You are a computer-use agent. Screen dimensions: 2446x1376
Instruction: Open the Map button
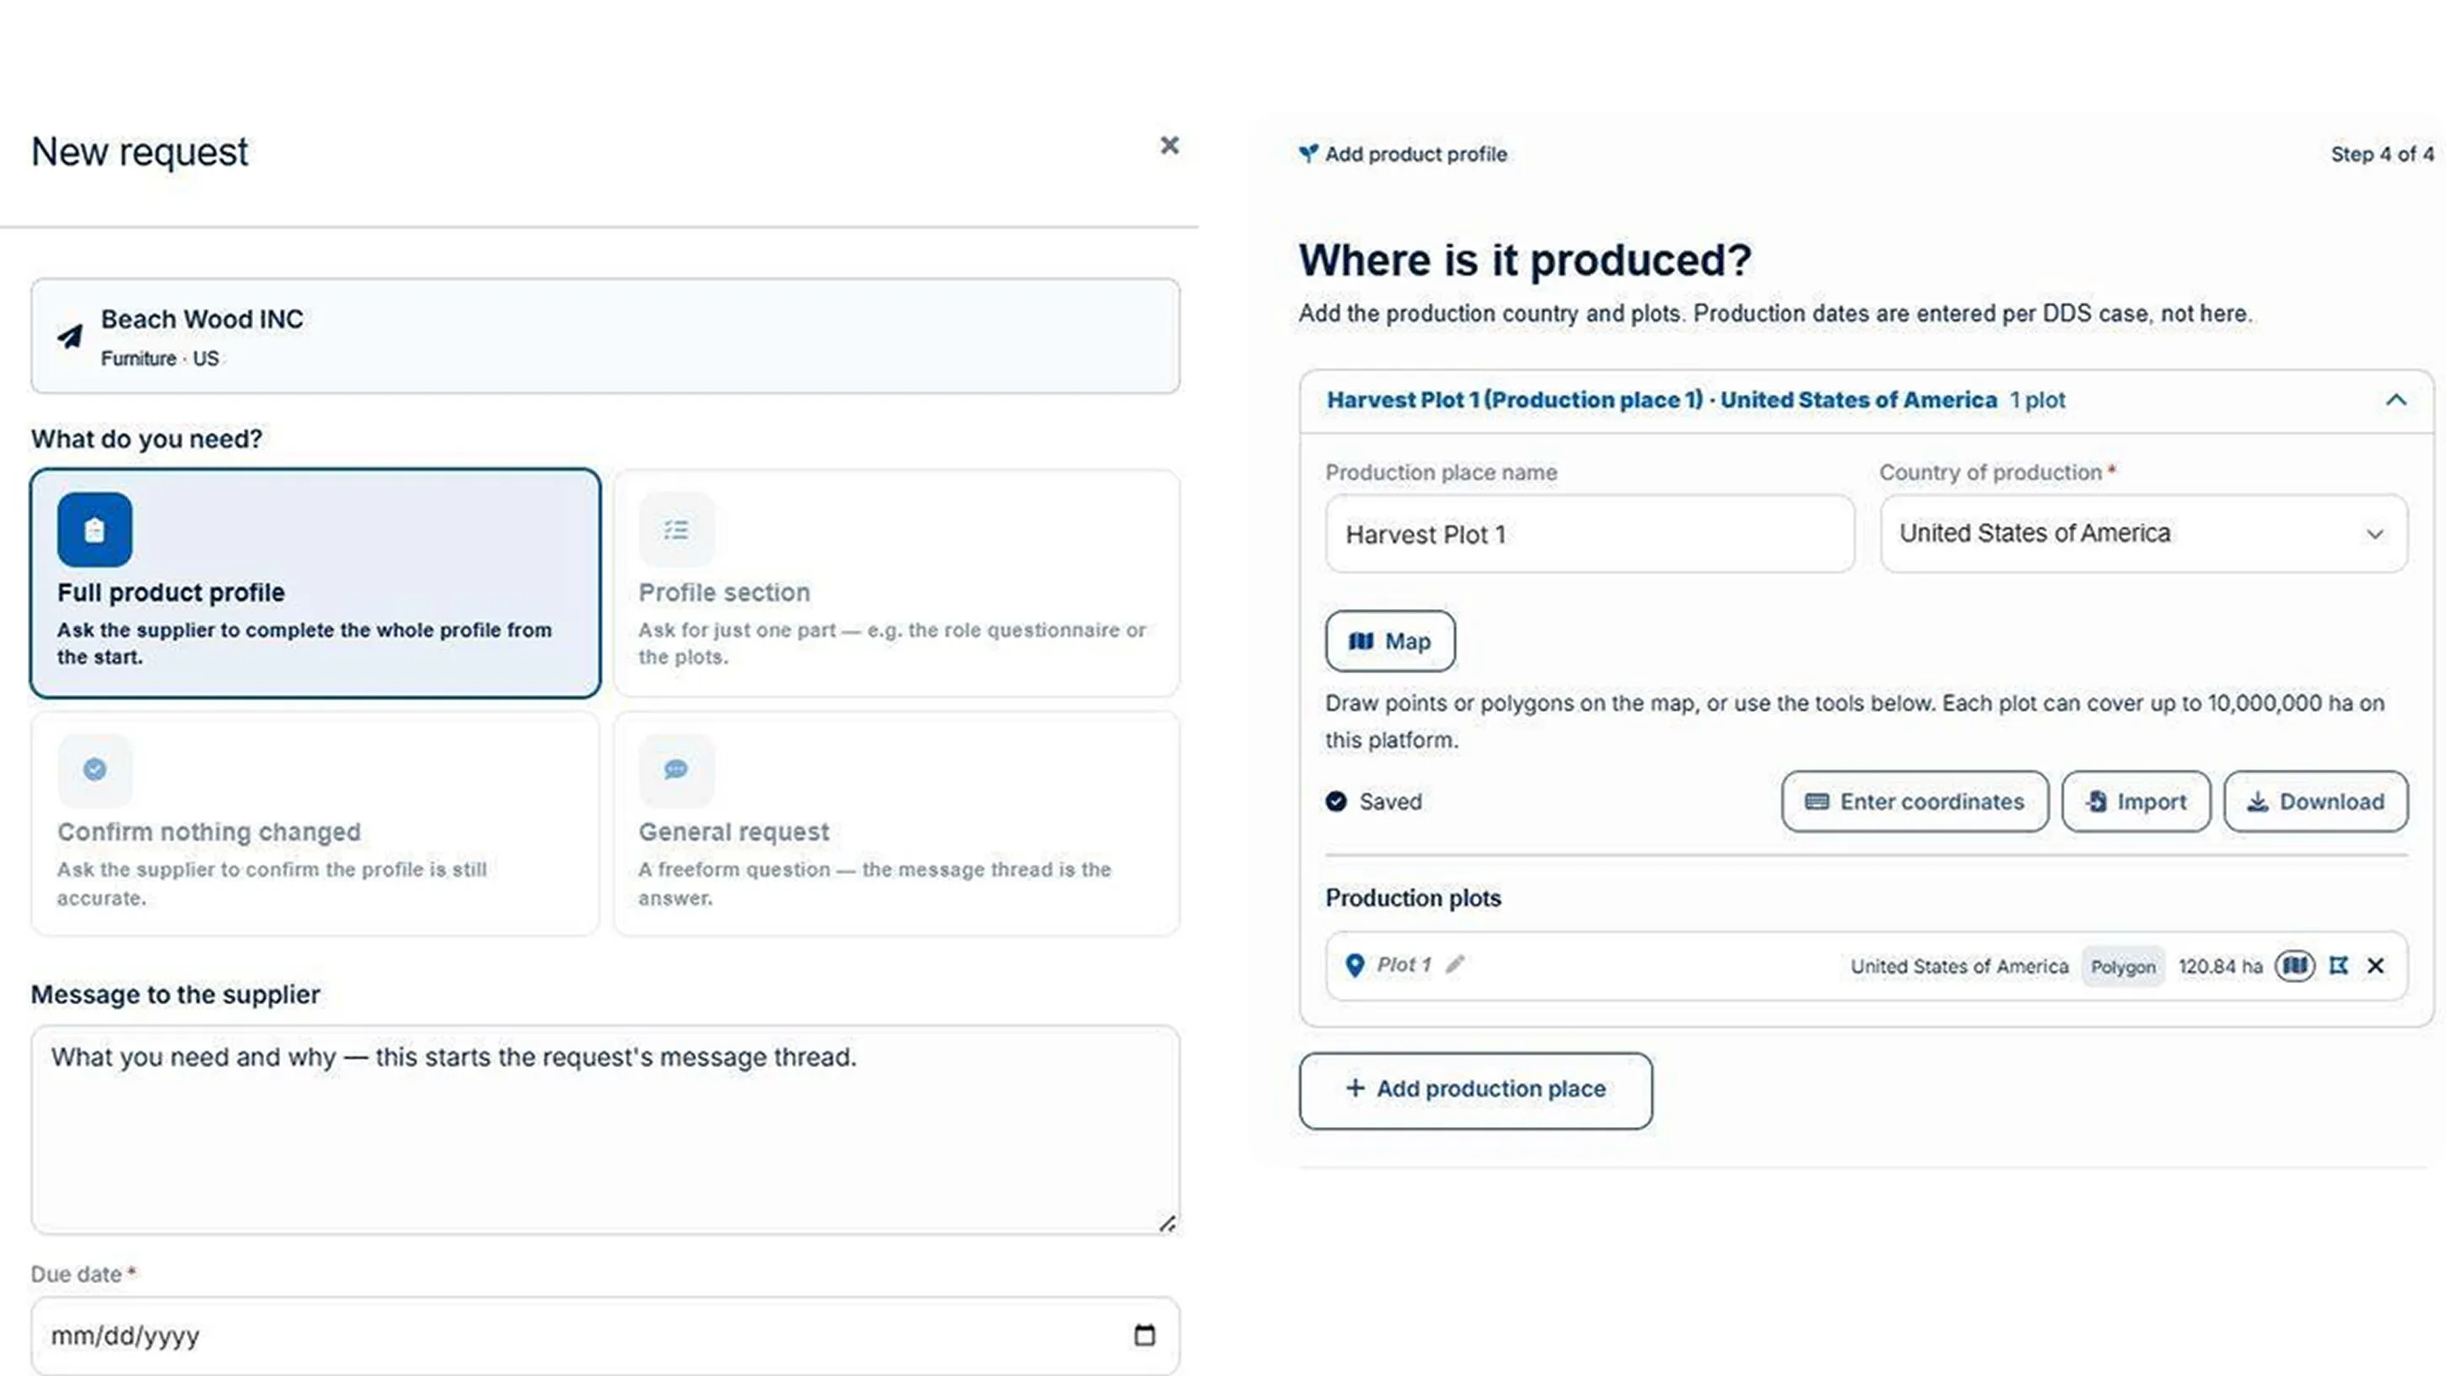(x=1390, y=641)
